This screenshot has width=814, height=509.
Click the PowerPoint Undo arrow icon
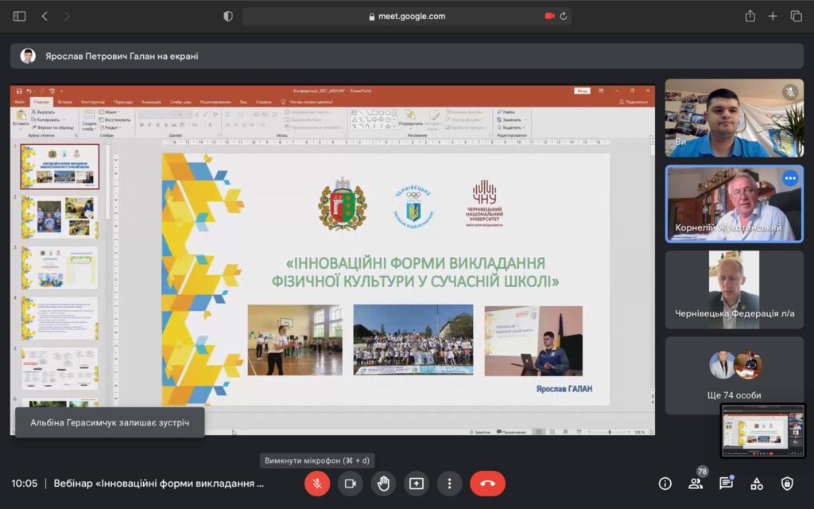pyautogui.click(x=29, y=91)
